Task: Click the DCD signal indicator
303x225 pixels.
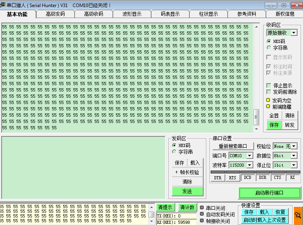Action: point(248,177)
